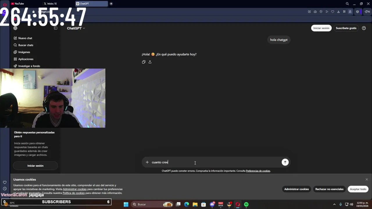Open the easy setup sliders icon

344,12
